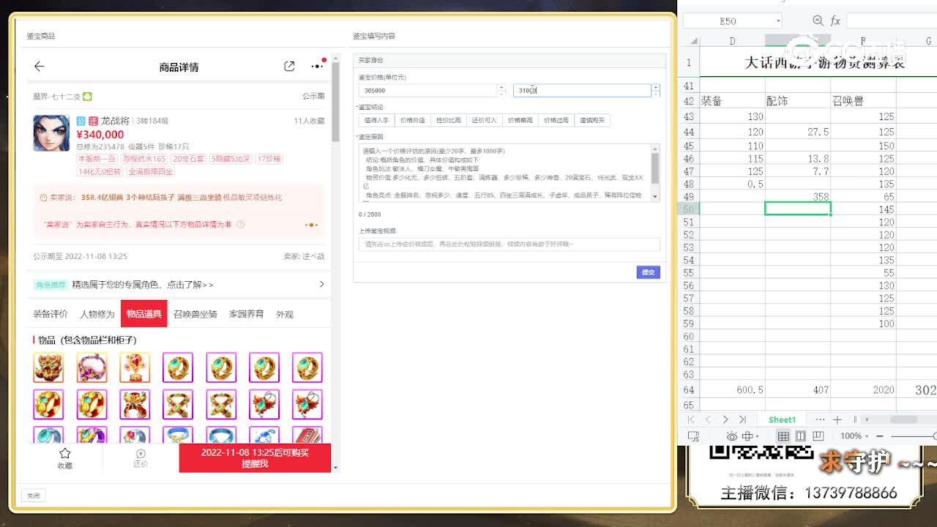Open the share icon in product header
Screen dimensions: 937x527
pyautogui.click(x=289, y=67)
